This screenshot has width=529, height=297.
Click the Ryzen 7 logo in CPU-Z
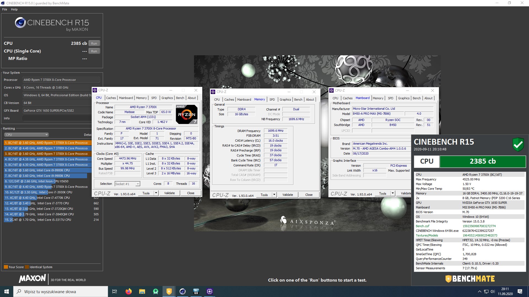click(x=187, y=114)
